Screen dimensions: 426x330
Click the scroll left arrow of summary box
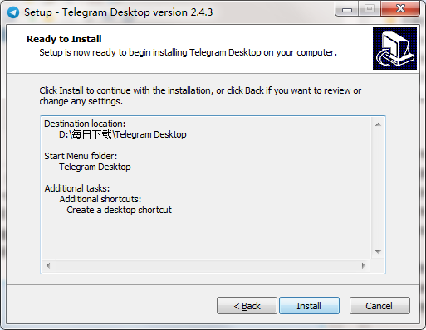click(48, 265)
